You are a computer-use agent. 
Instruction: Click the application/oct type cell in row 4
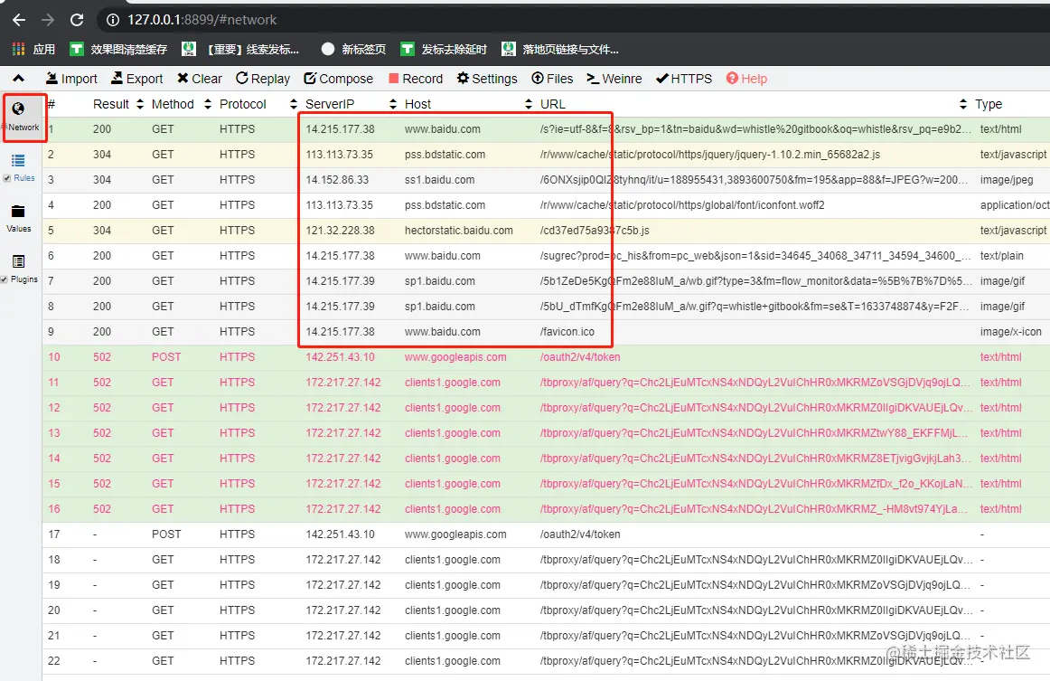1015,205
